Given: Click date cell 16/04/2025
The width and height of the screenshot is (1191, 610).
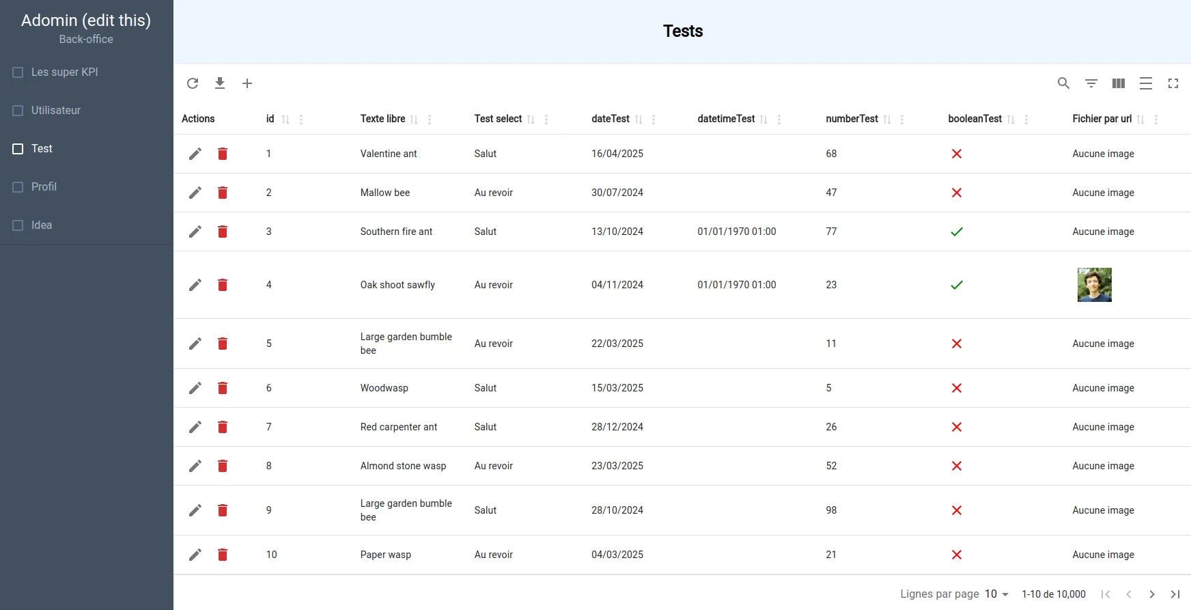Looking at the screenshot, I should 617,154.
